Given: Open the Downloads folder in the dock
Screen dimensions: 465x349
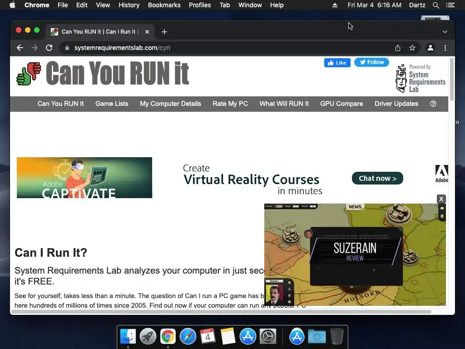Looking at the screenshot, I should point(317,337).
